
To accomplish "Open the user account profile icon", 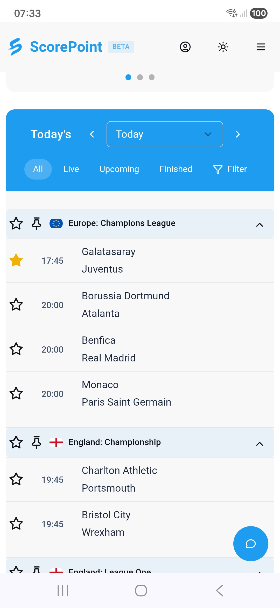I will pos(185,47).
